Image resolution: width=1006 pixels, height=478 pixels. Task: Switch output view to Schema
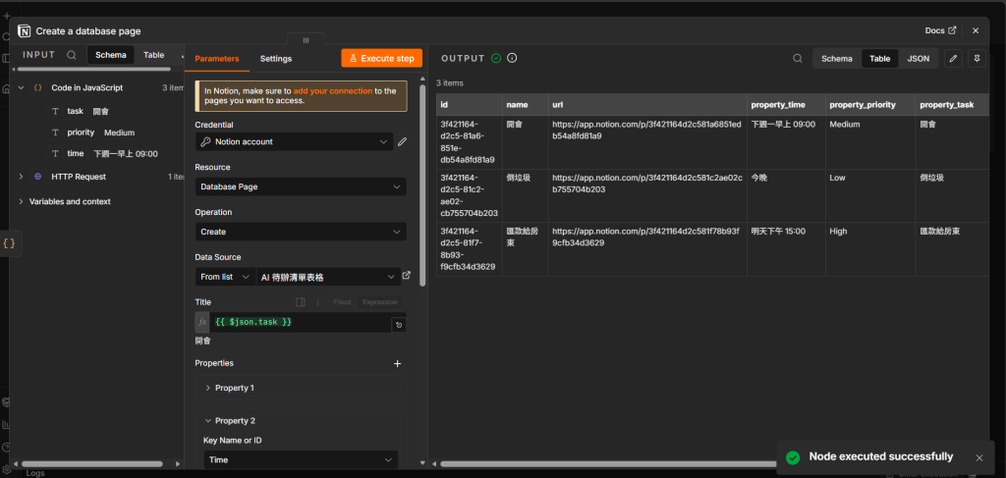pos(837,58)
